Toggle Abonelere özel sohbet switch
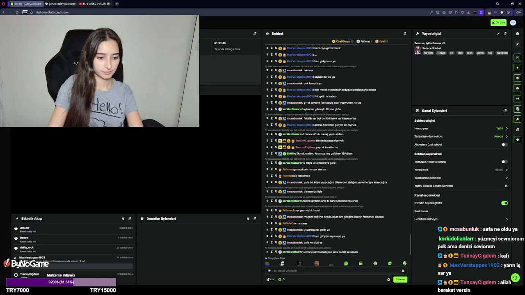This screenshot has height=295, width=525. click(504, 145)
